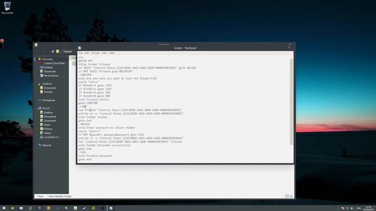The height and width of the screenshot is (211, 376).
Task: Click the network icon in system tray
Action: coord(347,209)
